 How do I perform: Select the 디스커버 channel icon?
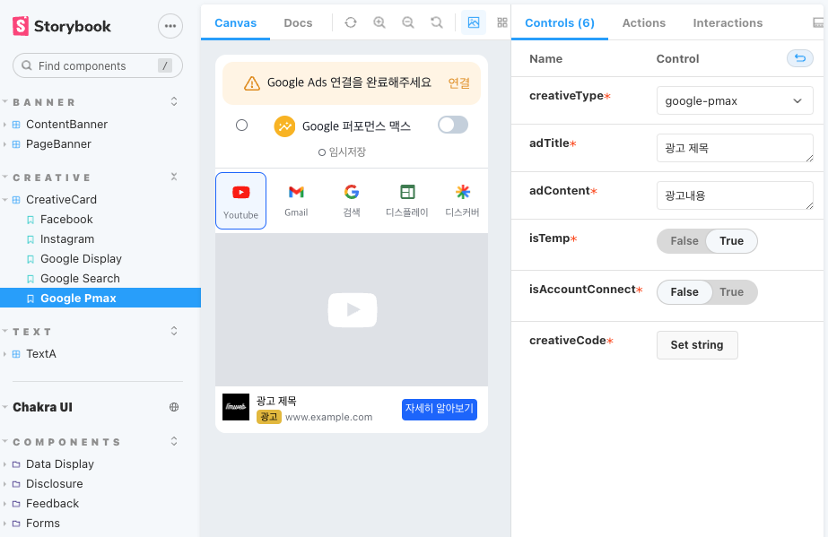463,192
